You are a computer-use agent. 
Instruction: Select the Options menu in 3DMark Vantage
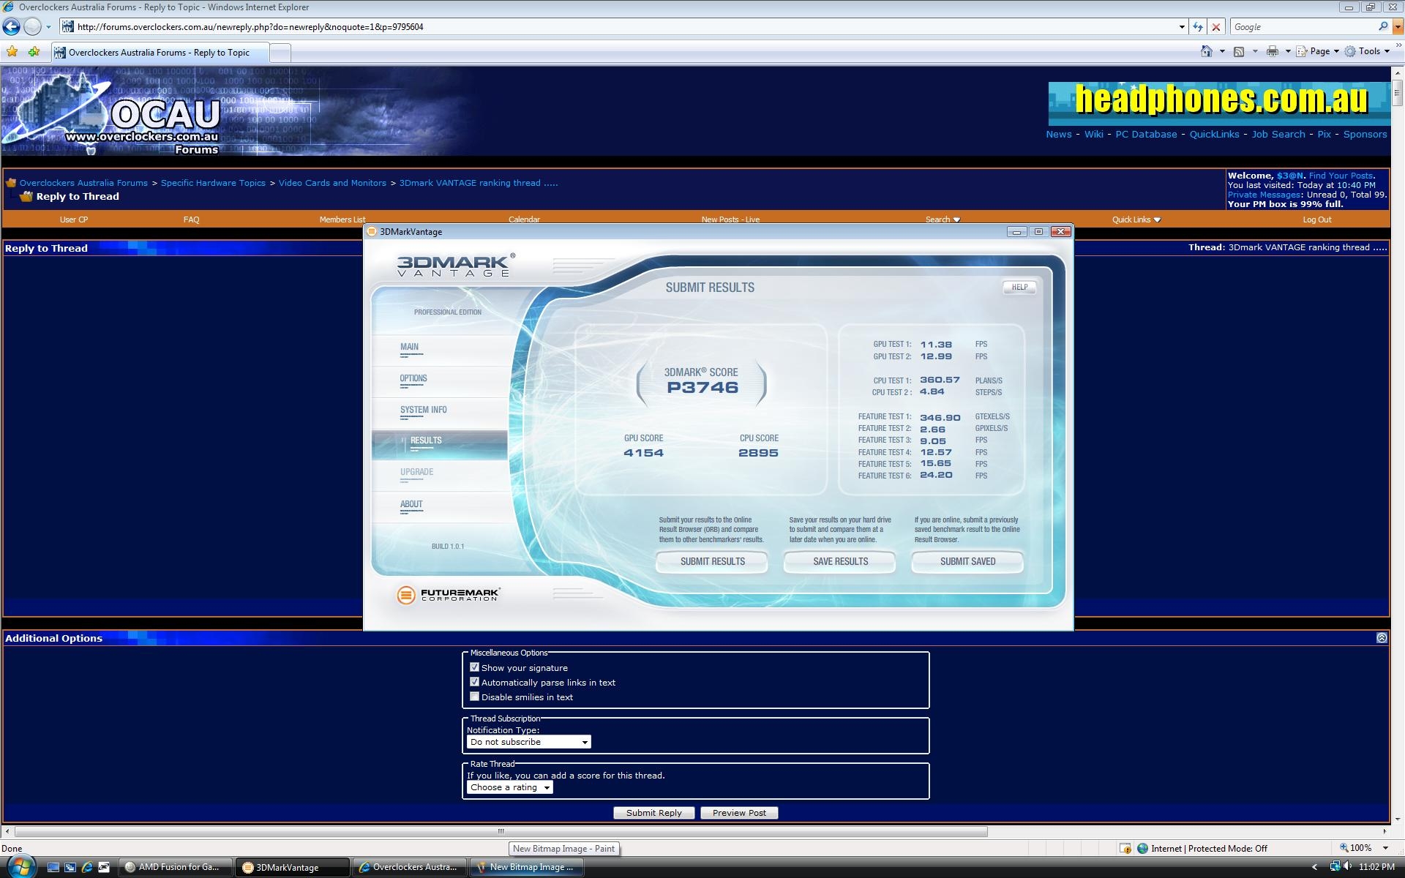tap(413, 379)
